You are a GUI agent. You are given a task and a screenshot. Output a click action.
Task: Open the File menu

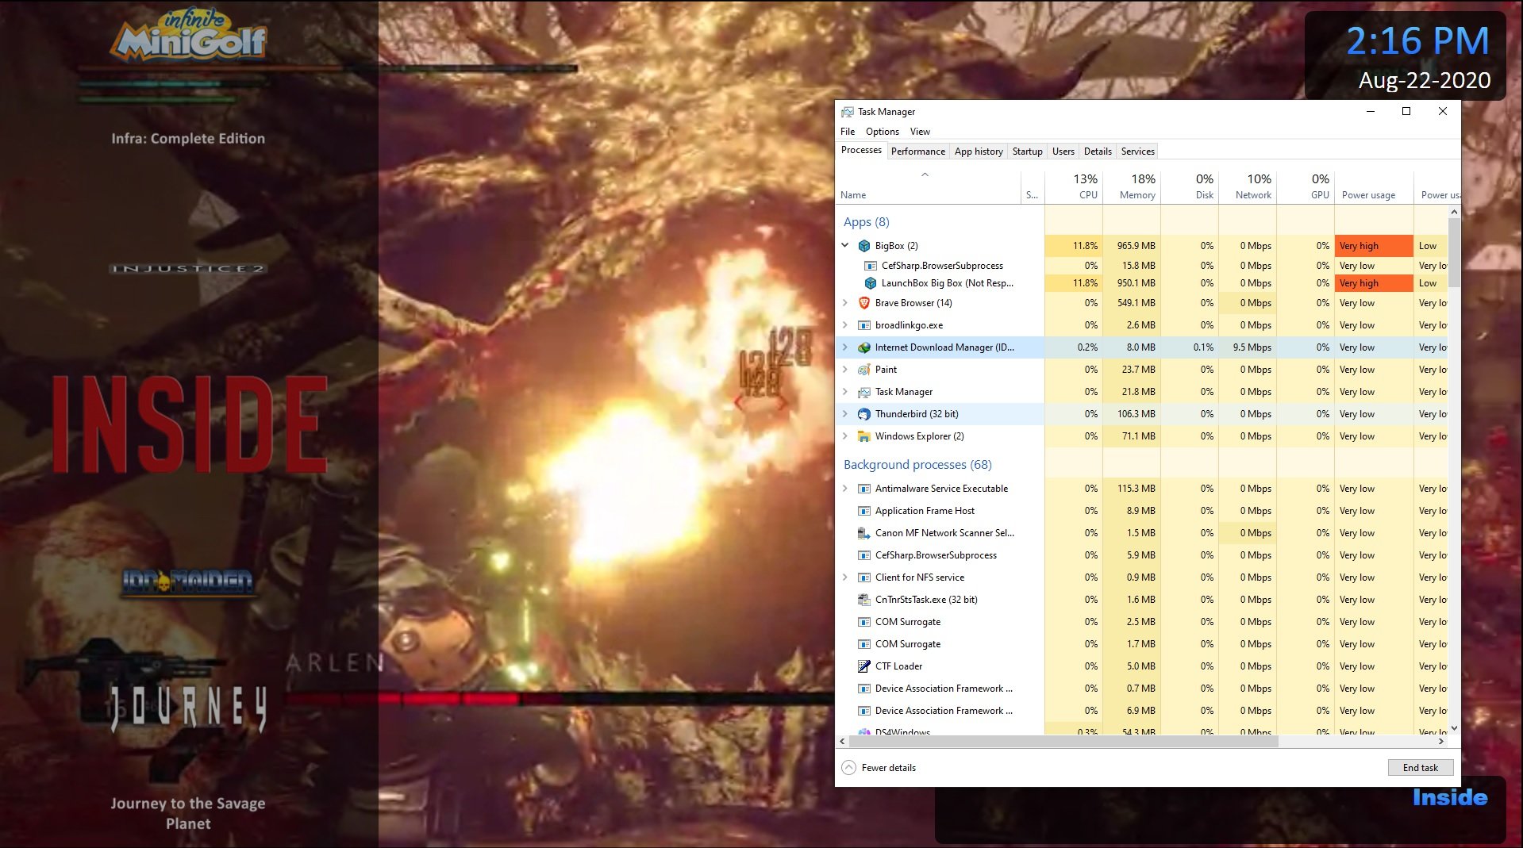click(x=848, y=132)
